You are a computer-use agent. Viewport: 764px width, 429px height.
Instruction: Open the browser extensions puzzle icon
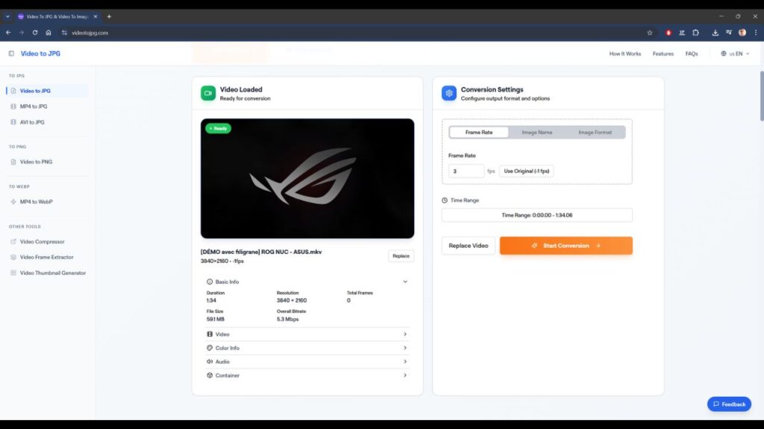(695, 33)
